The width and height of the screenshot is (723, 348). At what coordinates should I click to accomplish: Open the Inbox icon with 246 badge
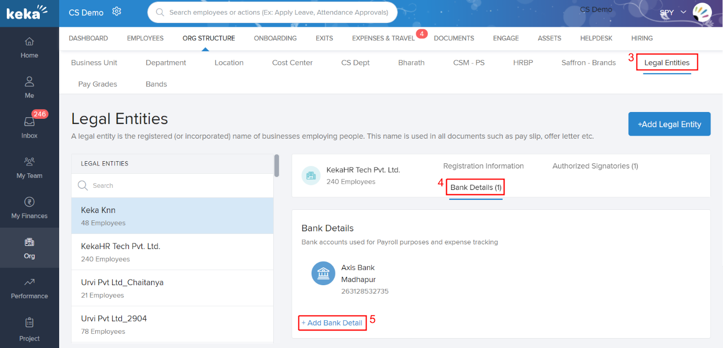point(29,122)
